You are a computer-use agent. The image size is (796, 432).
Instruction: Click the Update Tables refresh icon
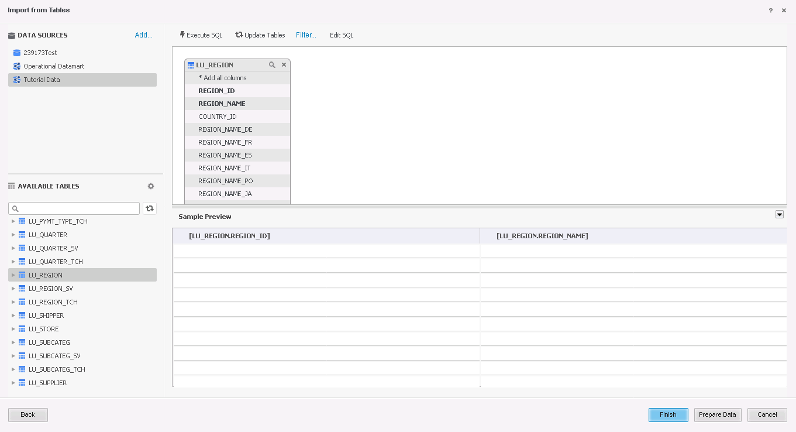(240, 35)
